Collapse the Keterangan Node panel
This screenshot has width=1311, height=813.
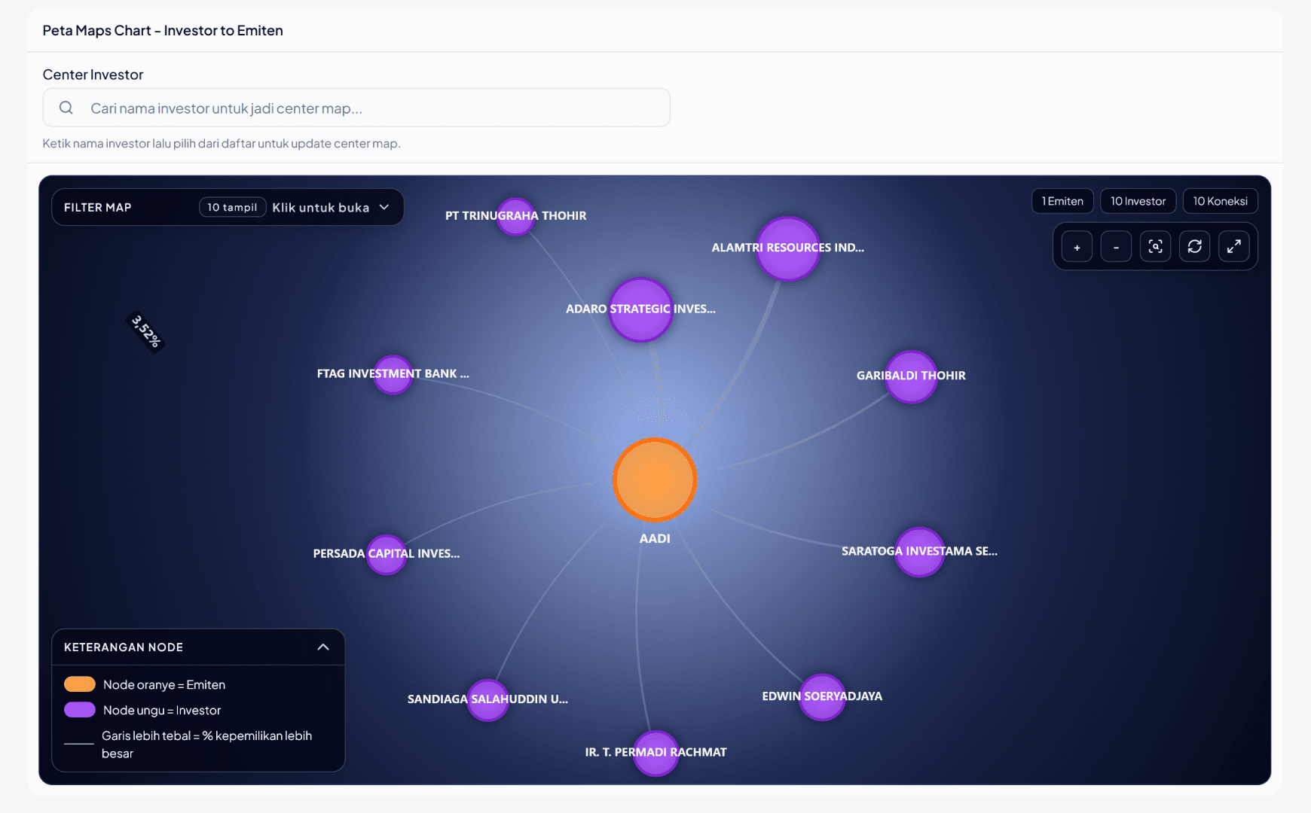323,647
